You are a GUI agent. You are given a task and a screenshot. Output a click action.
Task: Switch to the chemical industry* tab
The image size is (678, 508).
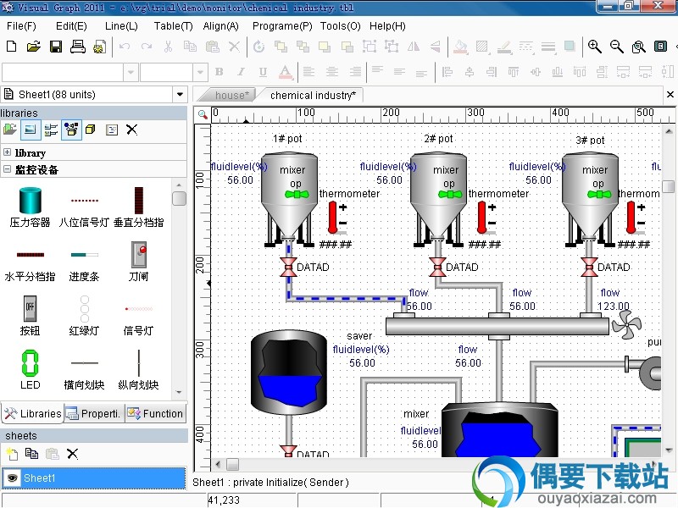pyautogui.click(x=313, y=95)
